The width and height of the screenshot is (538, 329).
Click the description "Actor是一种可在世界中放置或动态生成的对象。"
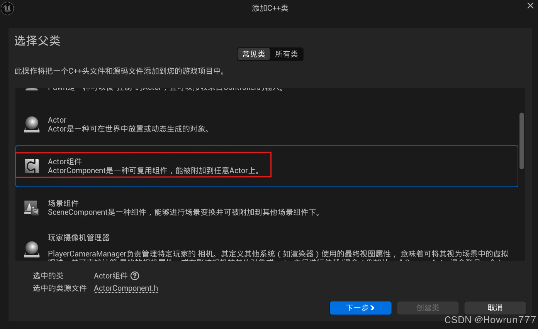click(x=129, y=129)
